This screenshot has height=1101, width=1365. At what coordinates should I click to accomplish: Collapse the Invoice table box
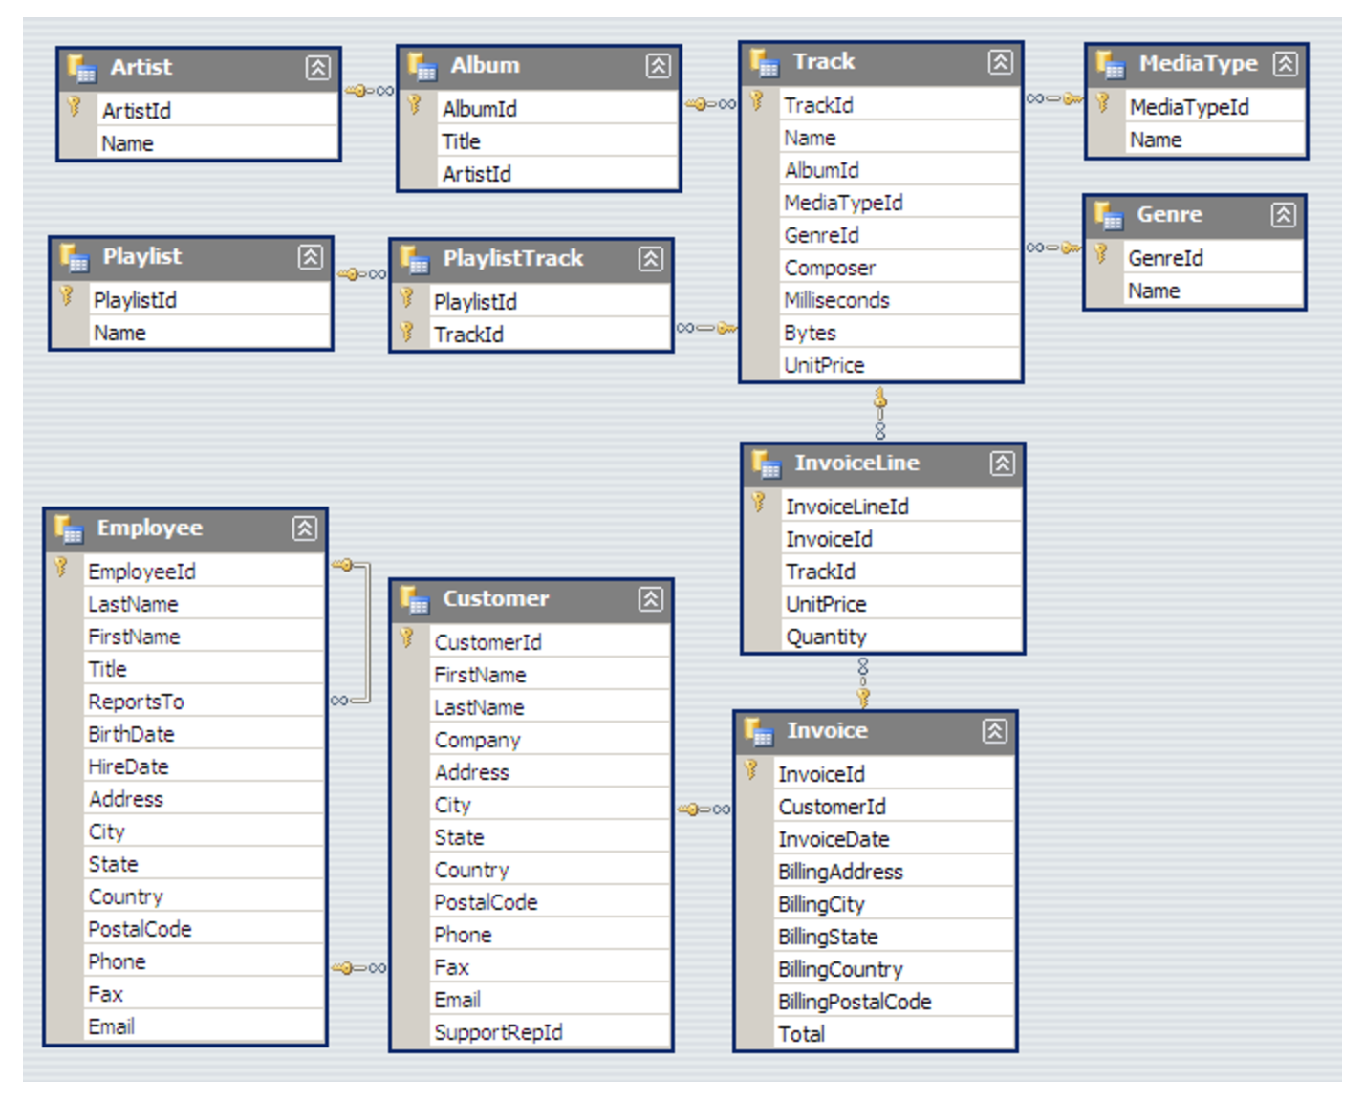click(x=994, y=731)
